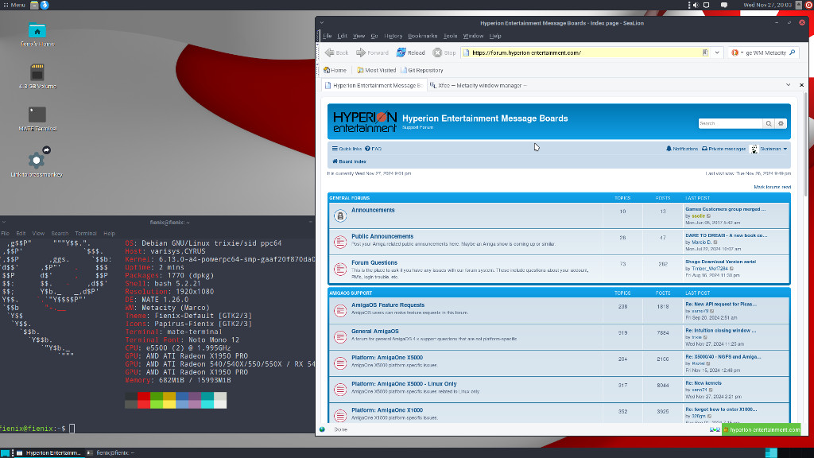Click the feed icon in the address bar

coord(705,52)
